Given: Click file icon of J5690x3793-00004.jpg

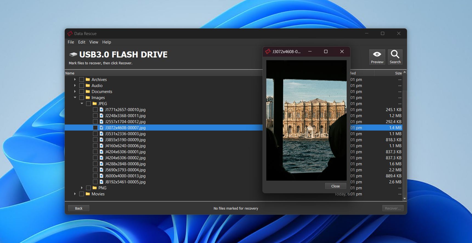Looking at the screenshot, I should click(x=101, y=170).
